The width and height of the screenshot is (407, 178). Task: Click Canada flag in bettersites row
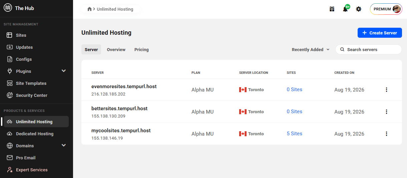click(243, 112)
